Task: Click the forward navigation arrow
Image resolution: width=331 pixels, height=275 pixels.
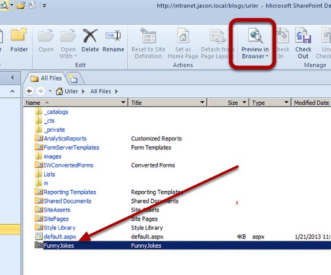Action: [40, 91]
